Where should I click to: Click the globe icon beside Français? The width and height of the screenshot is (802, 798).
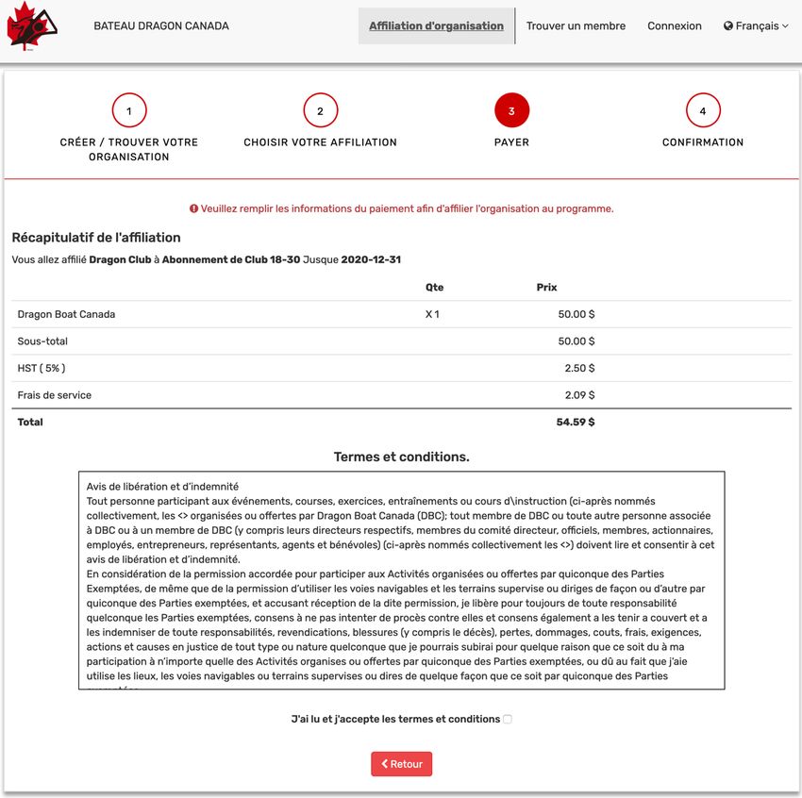(728, 26)
